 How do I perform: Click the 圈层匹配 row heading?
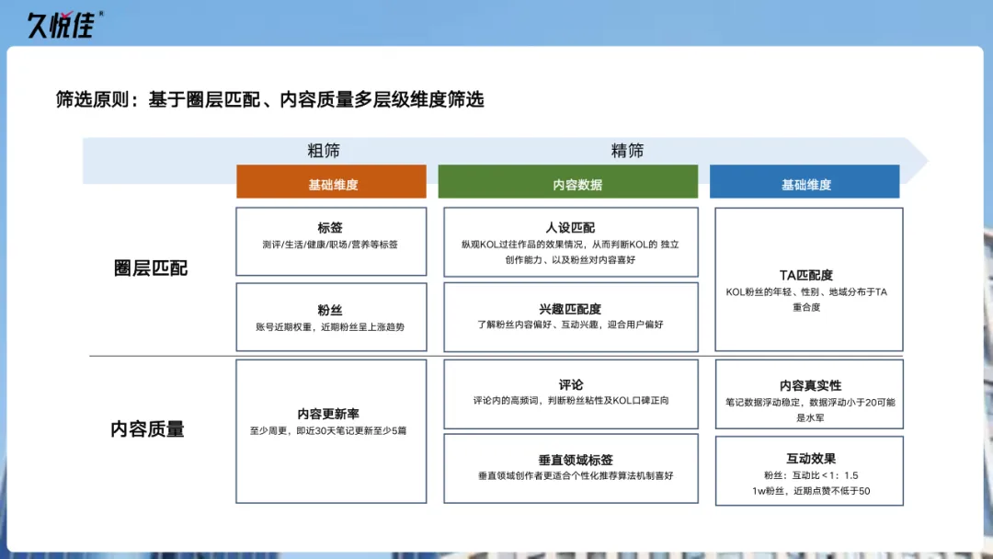pyautogui.click(x=151, y=268)
